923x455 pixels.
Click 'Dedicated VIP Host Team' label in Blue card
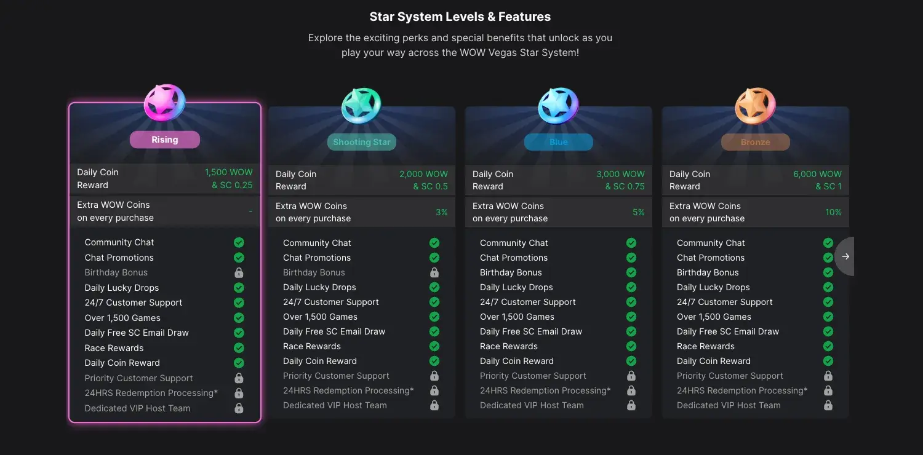(532, 405)
